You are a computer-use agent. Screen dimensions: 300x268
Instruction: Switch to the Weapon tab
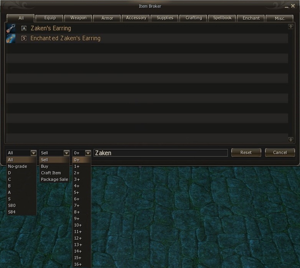coord(78,18)
